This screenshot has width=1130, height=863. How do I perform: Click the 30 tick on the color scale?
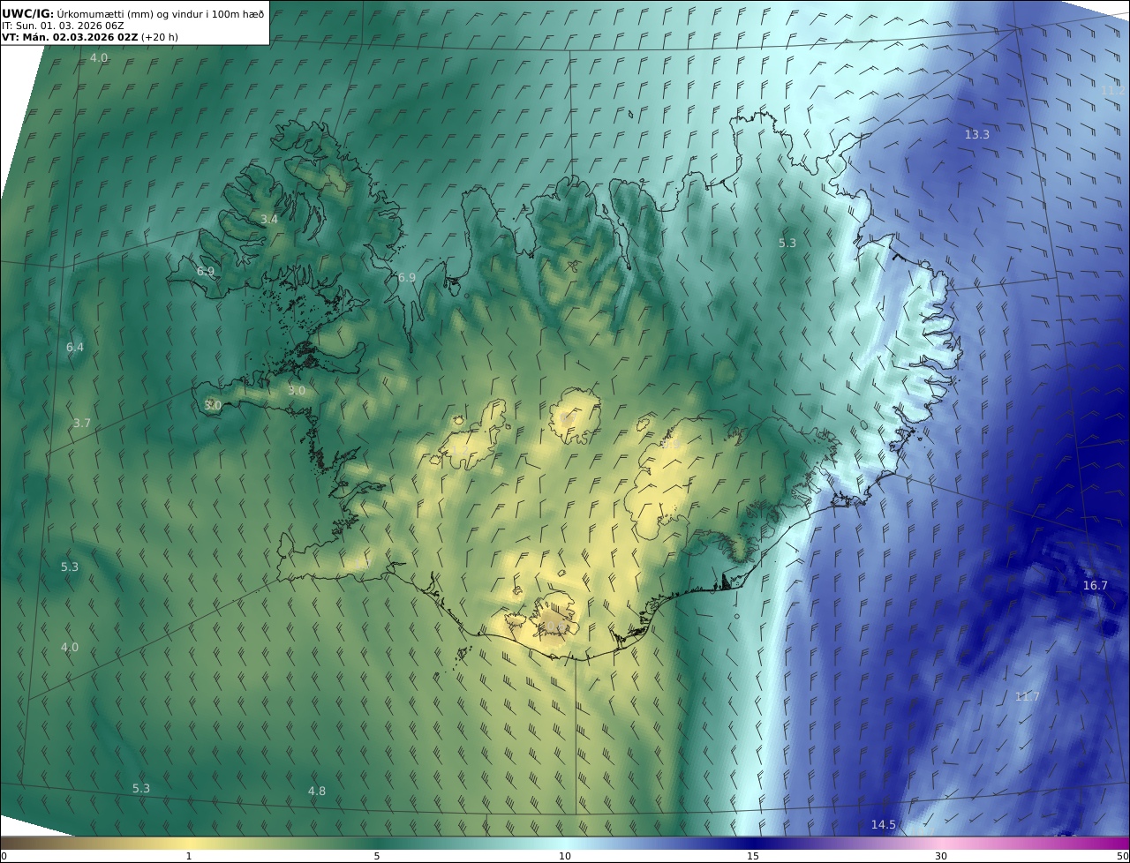click(941, 856)
